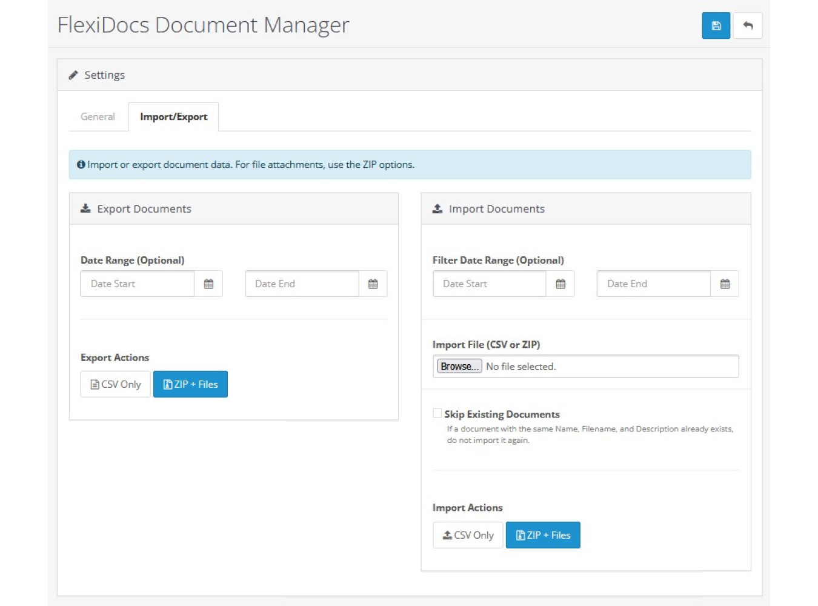Focus the import filter Date End field
Viewport: 818px width, 606px height.
653,284
